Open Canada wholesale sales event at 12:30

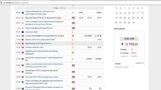34,47
